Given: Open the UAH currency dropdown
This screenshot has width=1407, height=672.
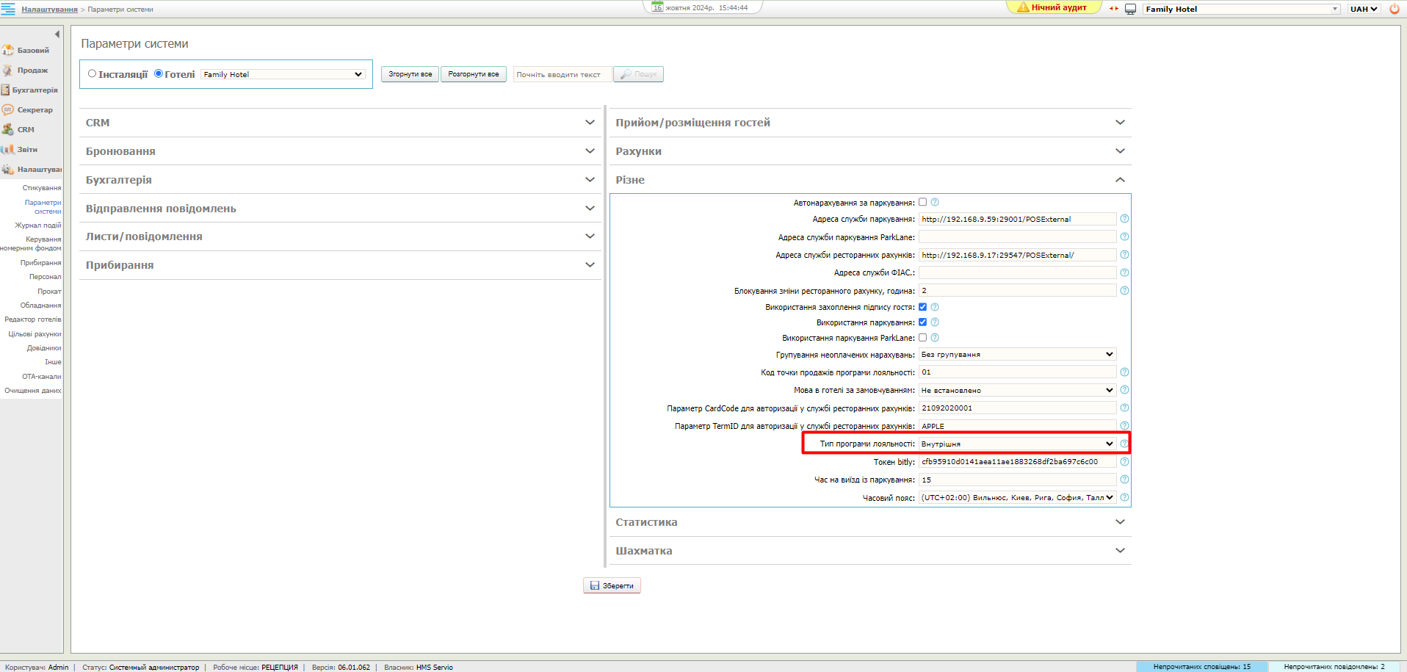Looking at the screenshot, I should click(x=1364, y=9).
